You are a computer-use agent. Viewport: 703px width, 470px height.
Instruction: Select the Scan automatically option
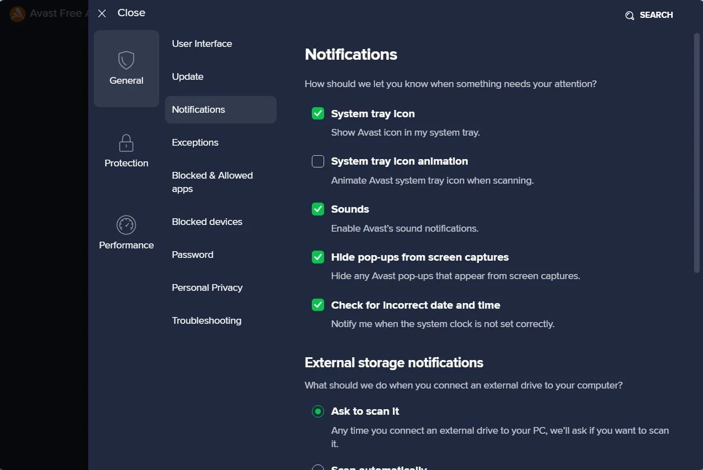317,468
